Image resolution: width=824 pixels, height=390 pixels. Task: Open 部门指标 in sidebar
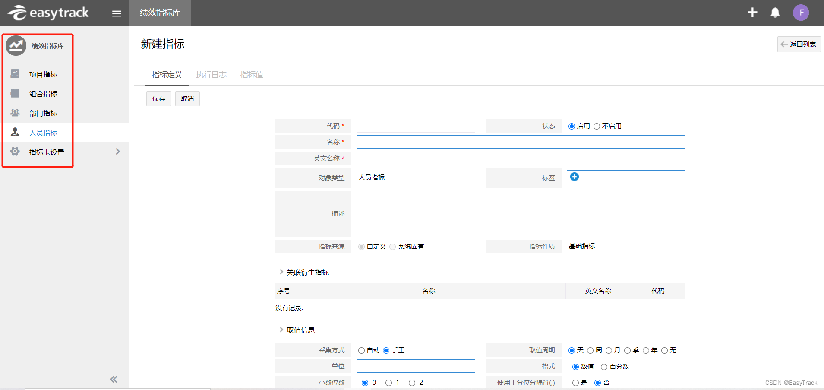point(43,113)
